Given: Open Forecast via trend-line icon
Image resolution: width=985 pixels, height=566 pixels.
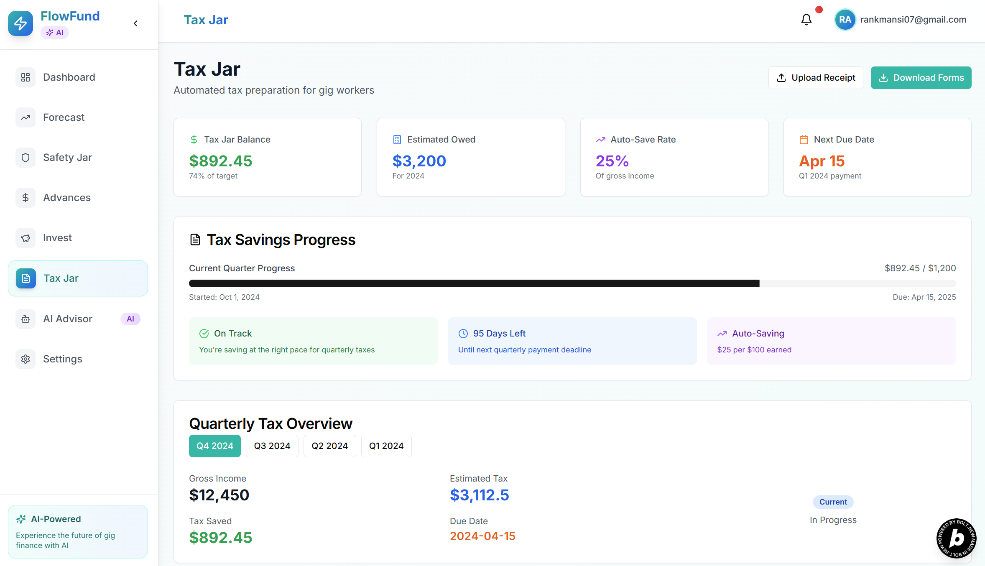Looking at the screenshot, I should [26, 117].
